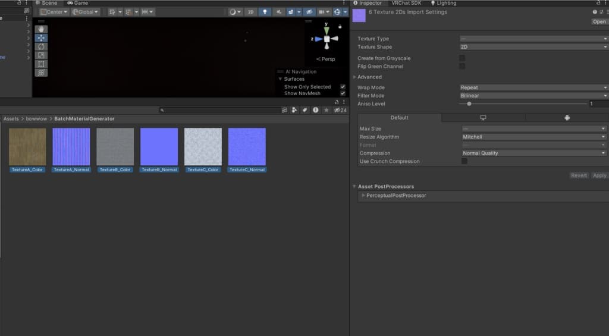The height and width of the screenshot is (336, 609).
Task: Select the Rect transform tool
Action: (41, 64)
